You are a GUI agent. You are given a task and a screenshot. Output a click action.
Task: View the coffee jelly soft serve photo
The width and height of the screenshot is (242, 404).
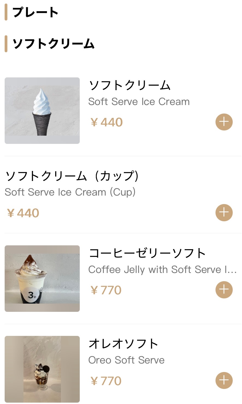[42, 278]
